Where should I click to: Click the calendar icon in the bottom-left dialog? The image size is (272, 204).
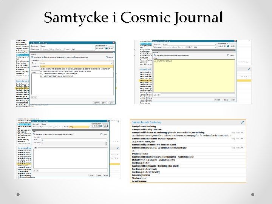[101, 126]
